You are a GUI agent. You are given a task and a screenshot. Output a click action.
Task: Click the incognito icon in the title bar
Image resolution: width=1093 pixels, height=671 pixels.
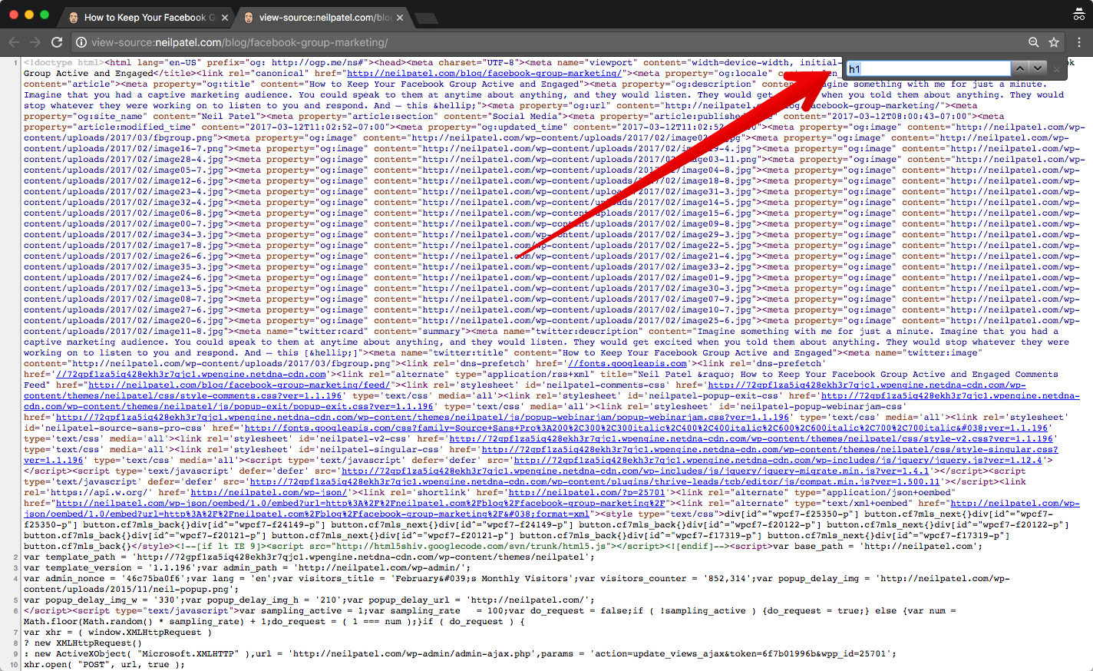tap(1078, 15)
